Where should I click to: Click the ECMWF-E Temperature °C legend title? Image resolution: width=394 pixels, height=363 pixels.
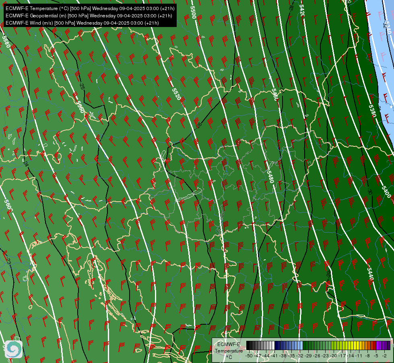[x=229, y=350]
